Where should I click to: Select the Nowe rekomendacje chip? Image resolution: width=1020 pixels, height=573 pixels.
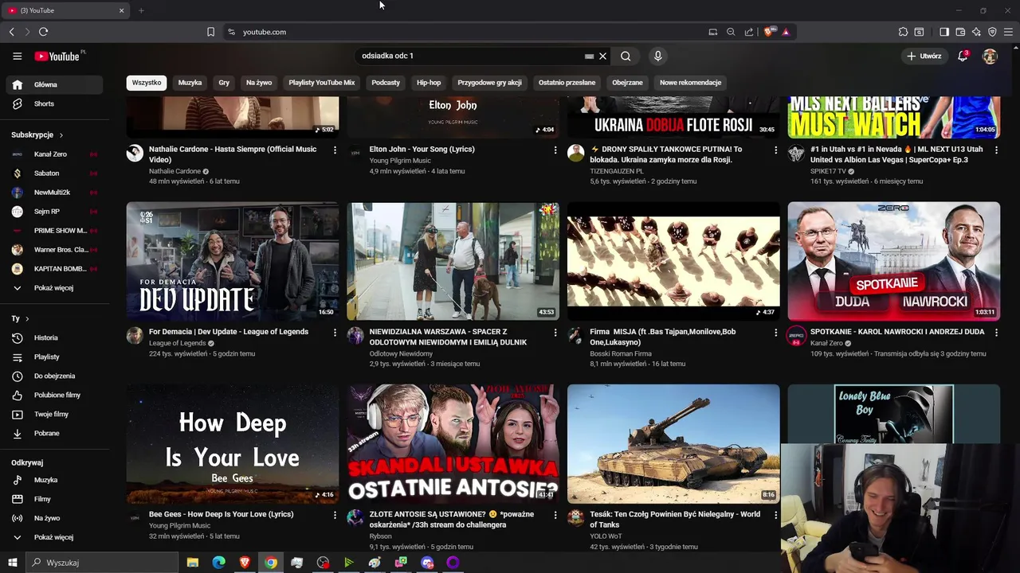(x=690, y=82)
